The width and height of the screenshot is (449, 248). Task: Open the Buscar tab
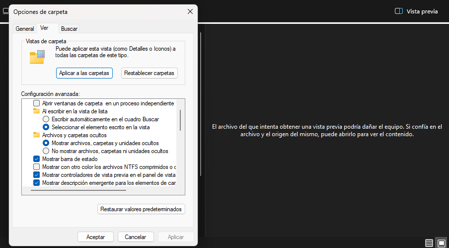(69, 29)
